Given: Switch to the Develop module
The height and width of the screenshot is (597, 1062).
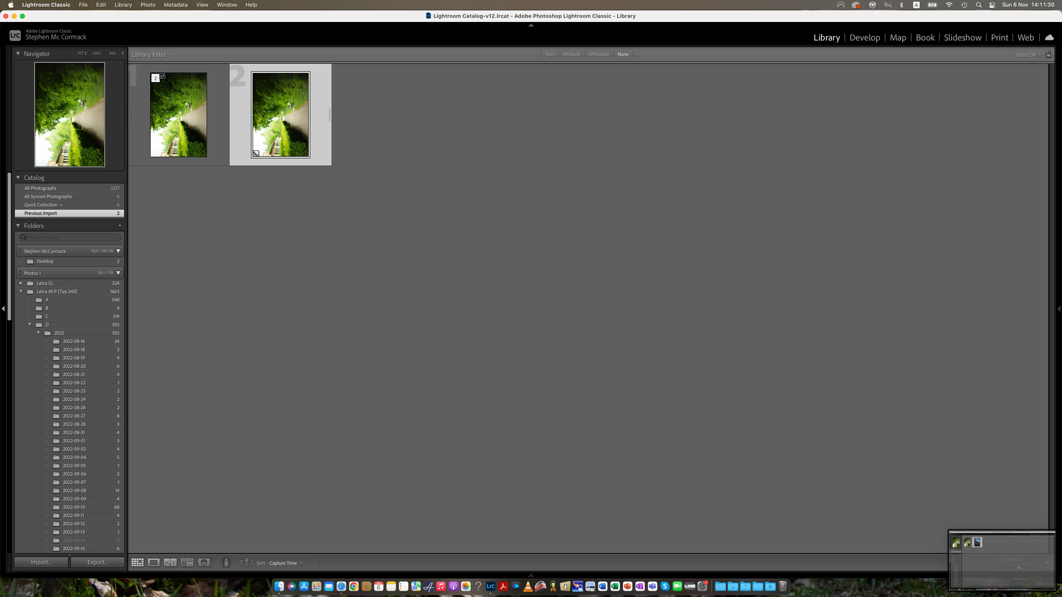Looking at the screenshot, I should (x=865, y=38).
